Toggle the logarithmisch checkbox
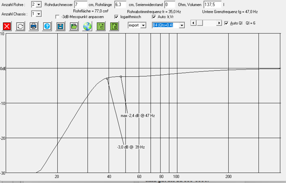 click(116, 17)
